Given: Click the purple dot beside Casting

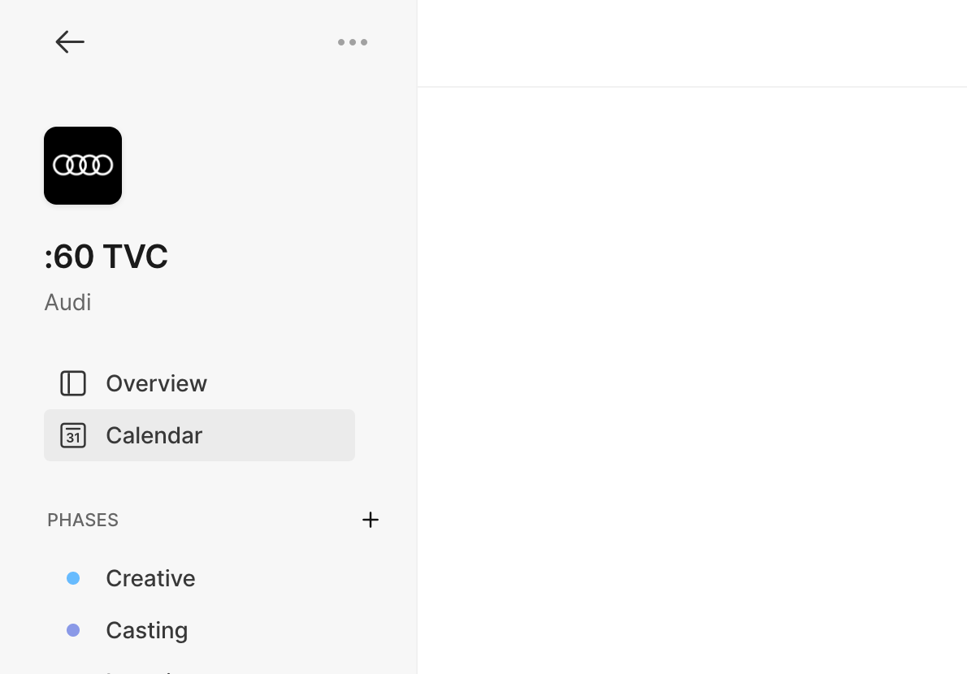Looking at the screenshot, I should [73, 630].
